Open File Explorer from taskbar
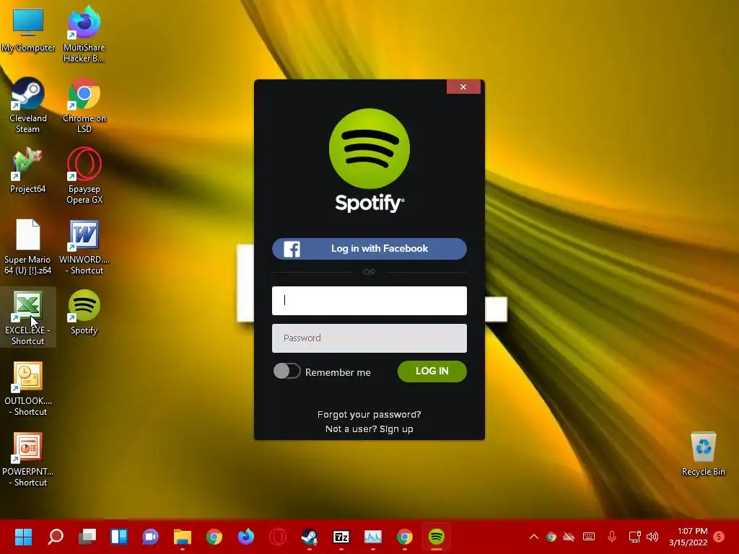 183,537
